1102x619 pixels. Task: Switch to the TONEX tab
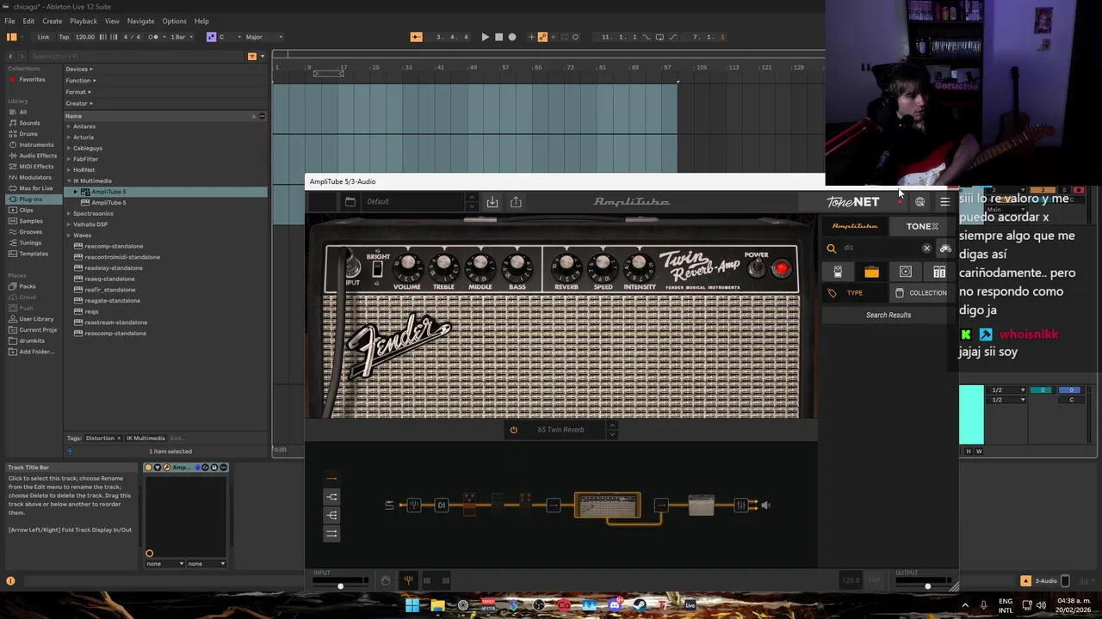922,227
